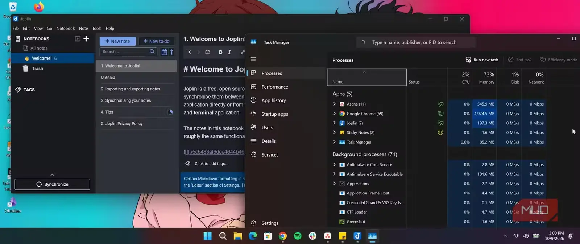Create a New note in Joplin
This screenshot has height=244, width=580.
(x=118, y=41)
